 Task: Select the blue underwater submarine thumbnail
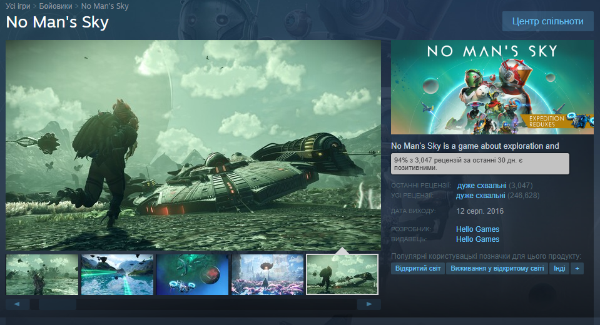192,274
